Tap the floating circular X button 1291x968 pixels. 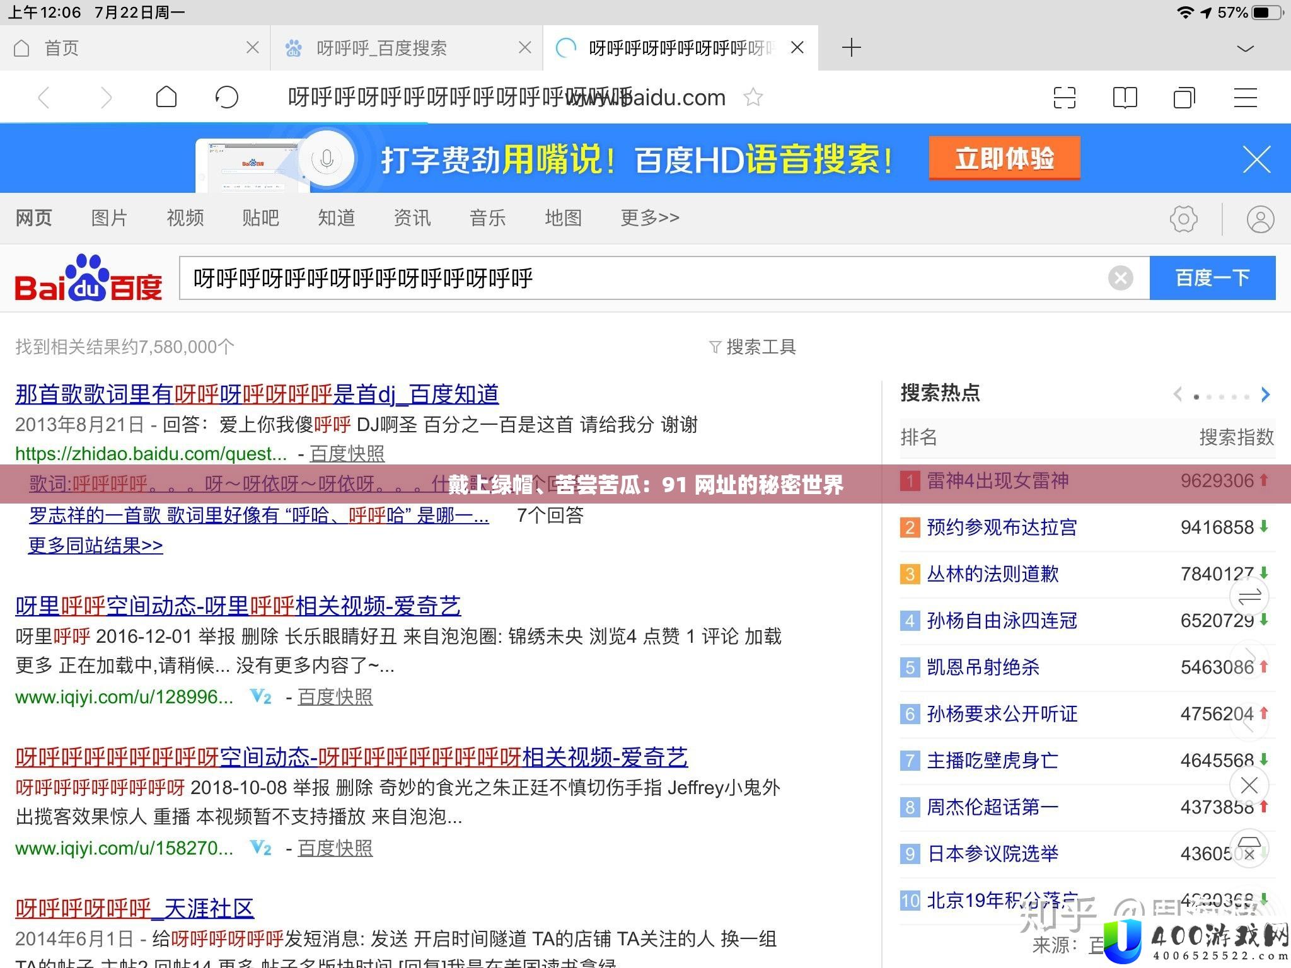coord(1249,785)
